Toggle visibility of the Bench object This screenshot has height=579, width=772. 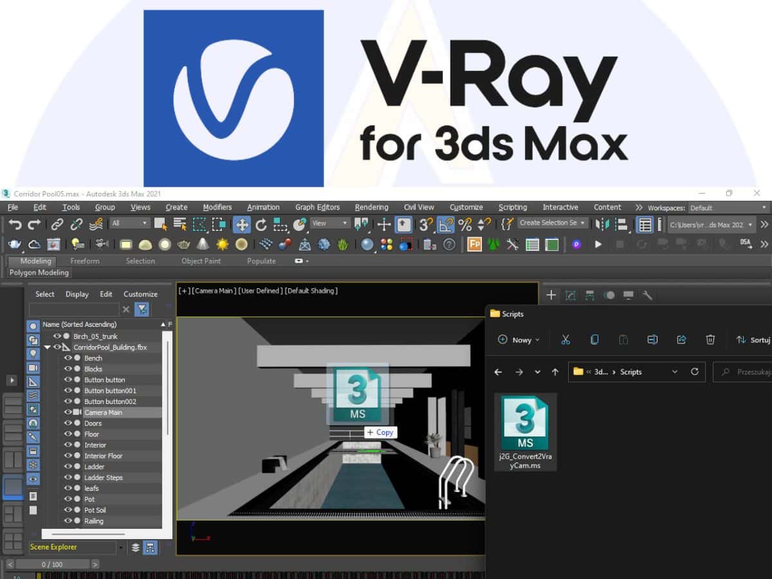click(x=68, y=358)
